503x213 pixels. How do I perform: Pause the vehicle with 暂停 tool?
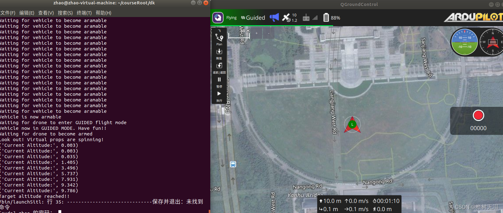click(x=219, y=82)
